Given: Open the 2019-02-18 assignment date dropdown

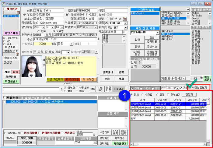Looking at the screenshot, I should (158, 33).
